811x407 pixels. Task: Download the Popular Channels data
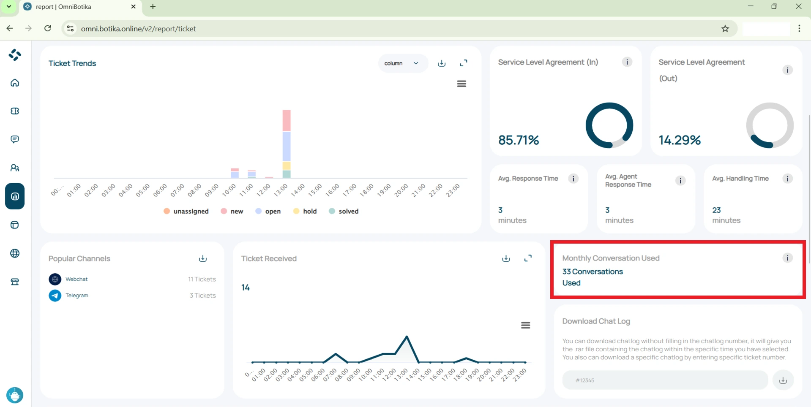[203, 258]
